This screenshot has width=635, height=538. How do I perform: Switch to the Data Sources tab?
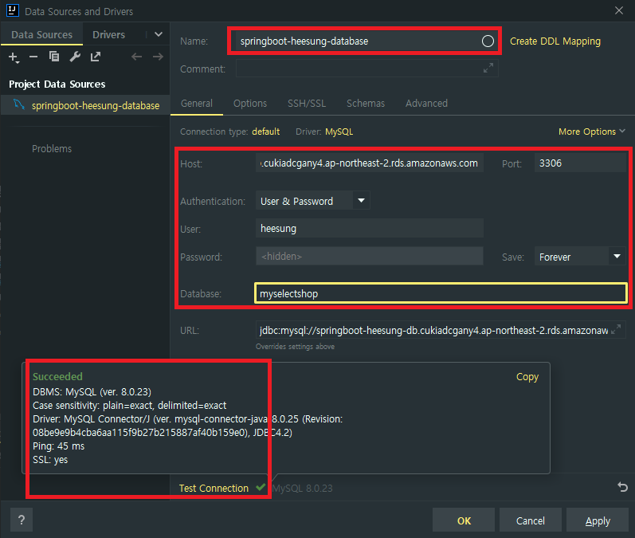(x=41, y=35)
